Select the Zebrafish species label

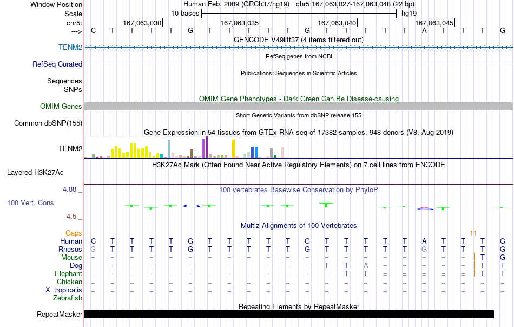pyautogui.click(x=68, y=298)
